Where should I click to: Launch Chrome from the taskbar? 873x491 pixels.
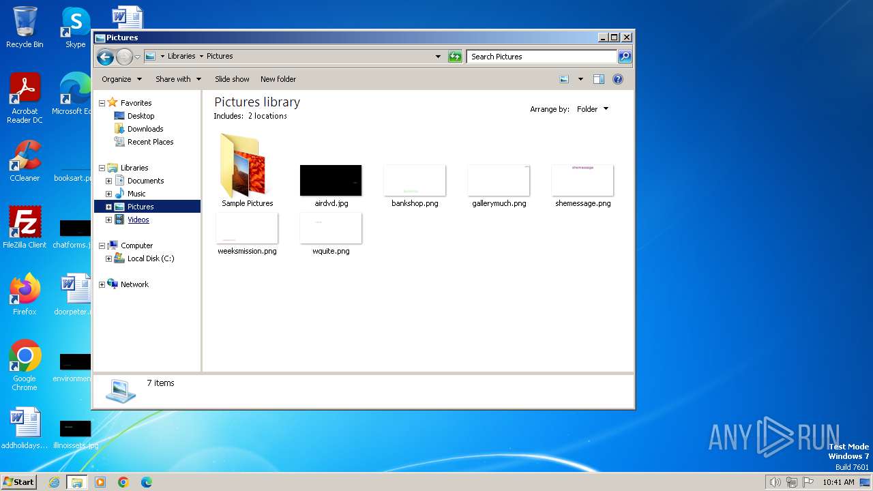coord(123,482)
